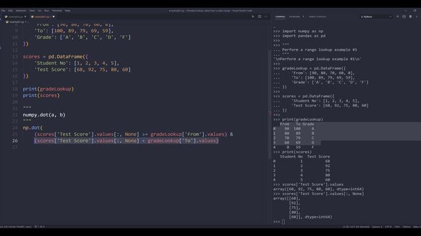The width and height of the screenshot is (421, 236).
Task: Run the Python file with the play icon
Action: [x=253, y=16]
